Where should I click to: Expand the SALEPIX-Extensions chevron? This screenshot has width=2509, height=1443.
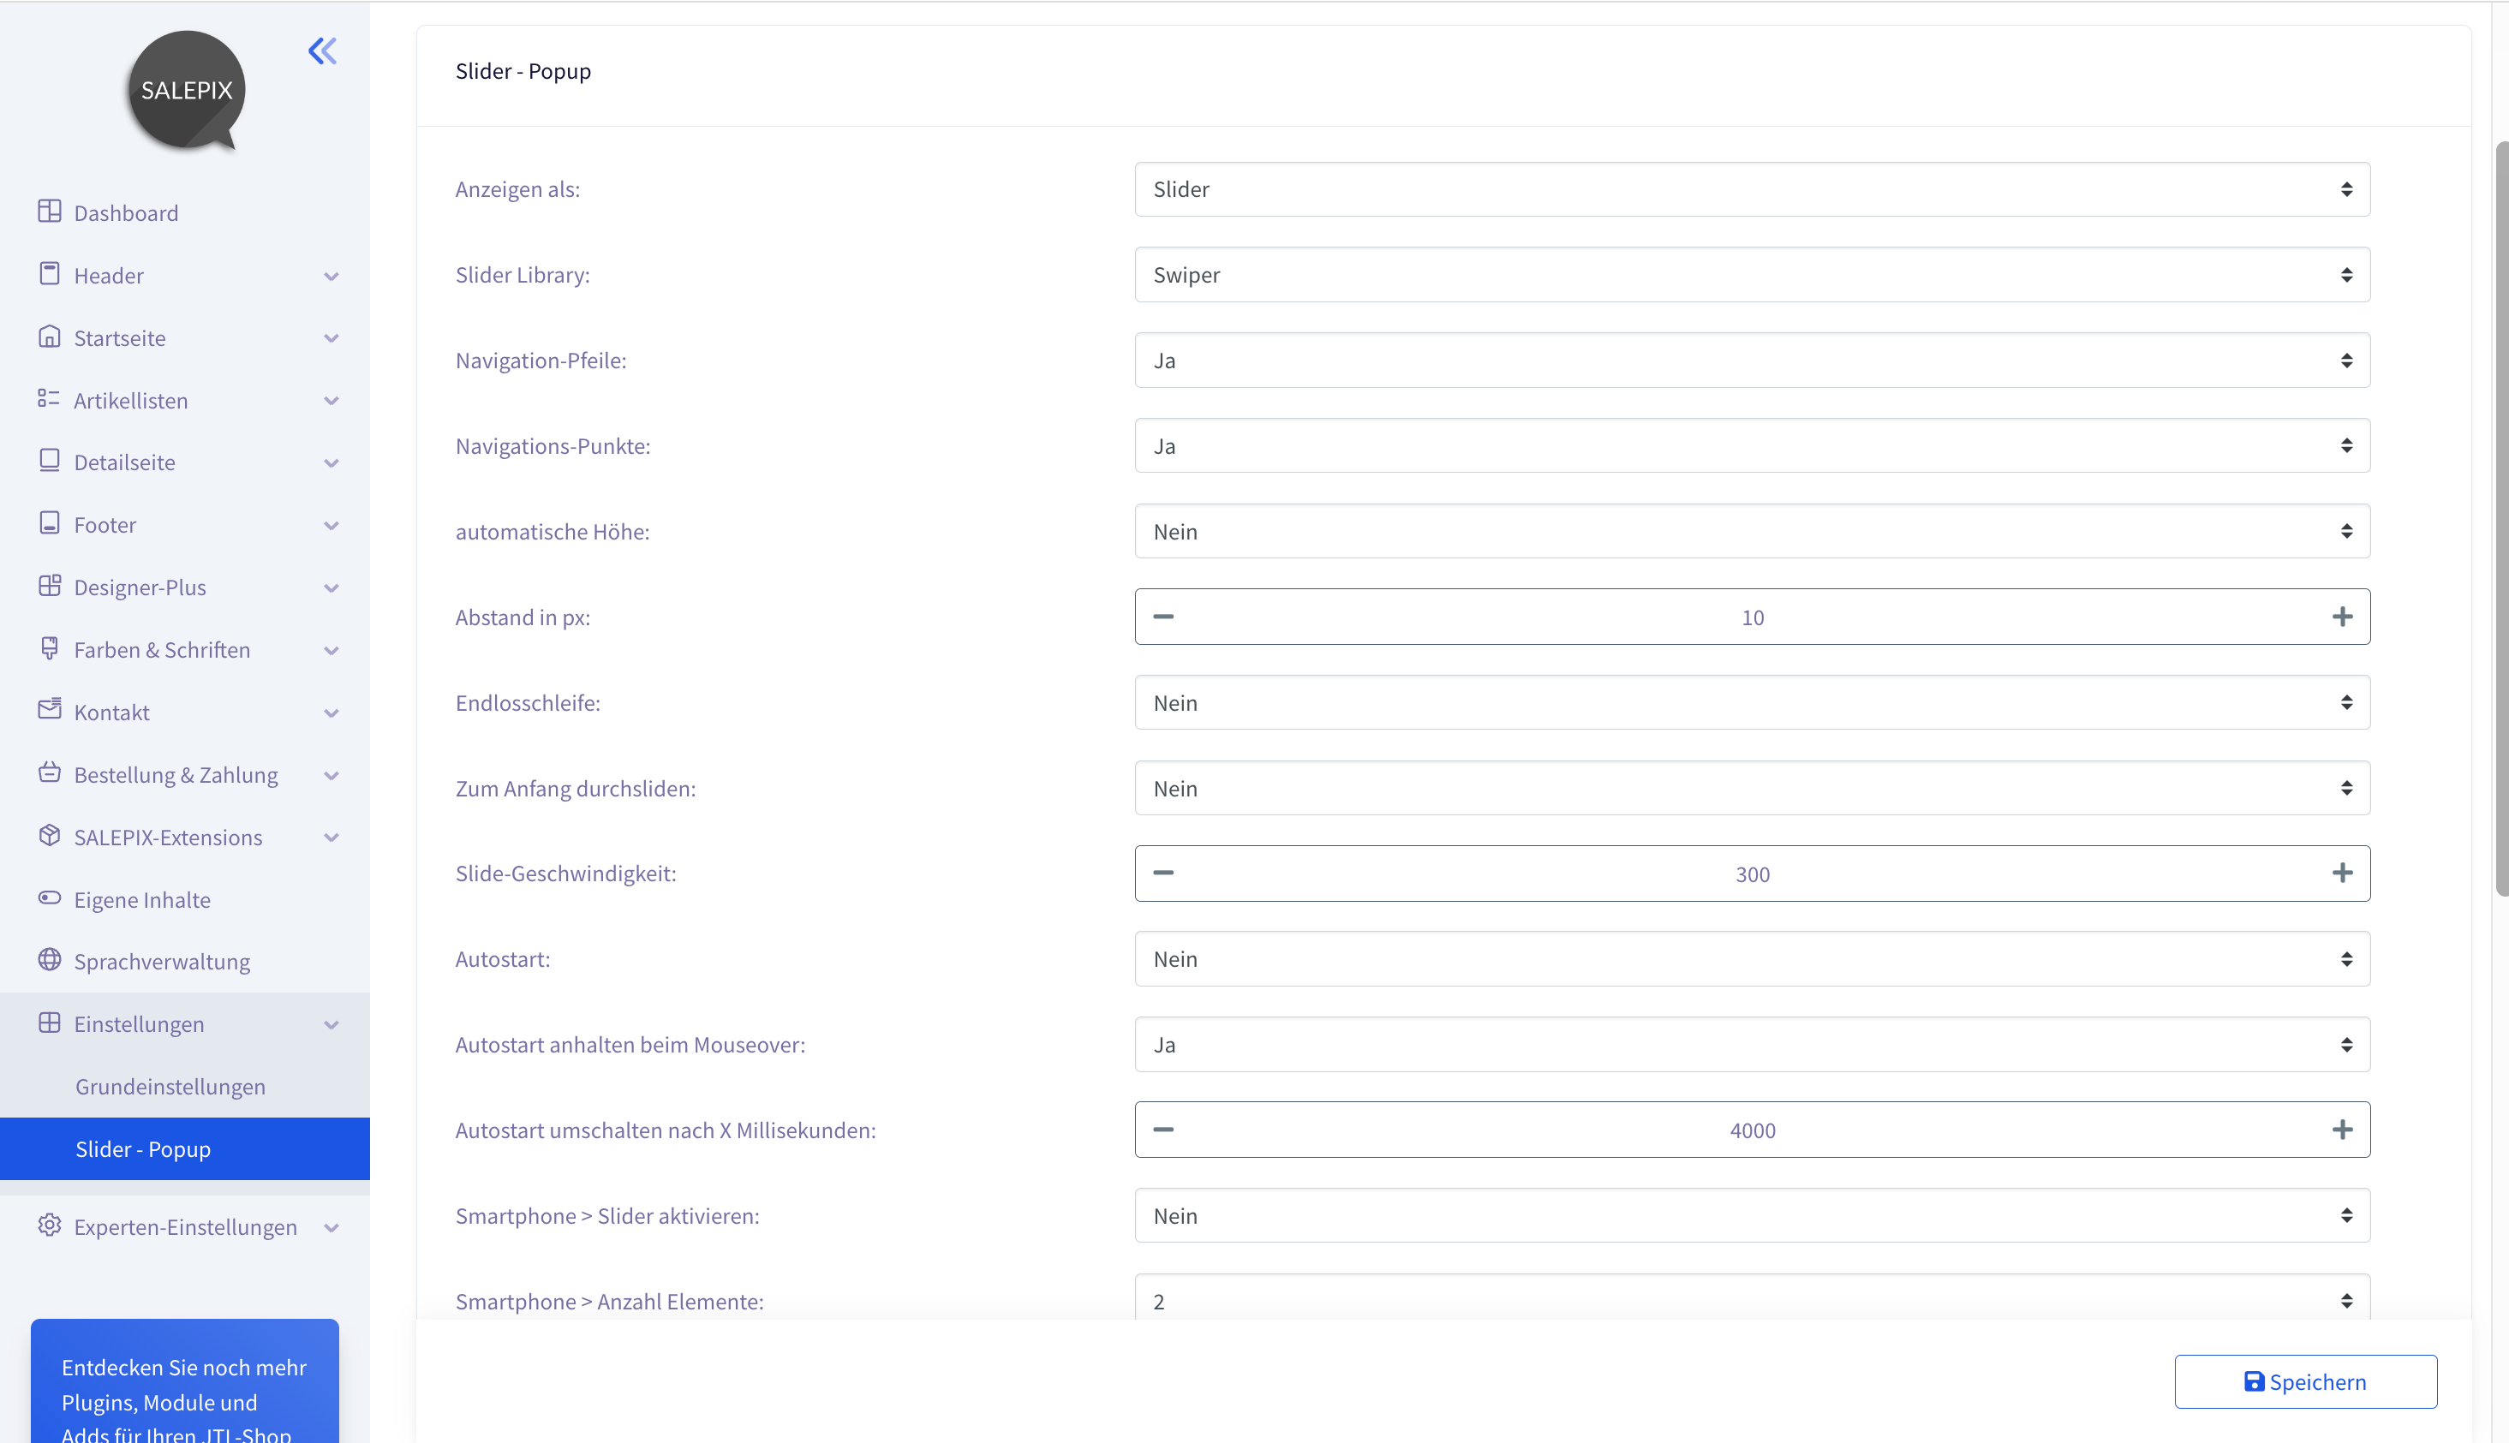[x=332, y=838]
